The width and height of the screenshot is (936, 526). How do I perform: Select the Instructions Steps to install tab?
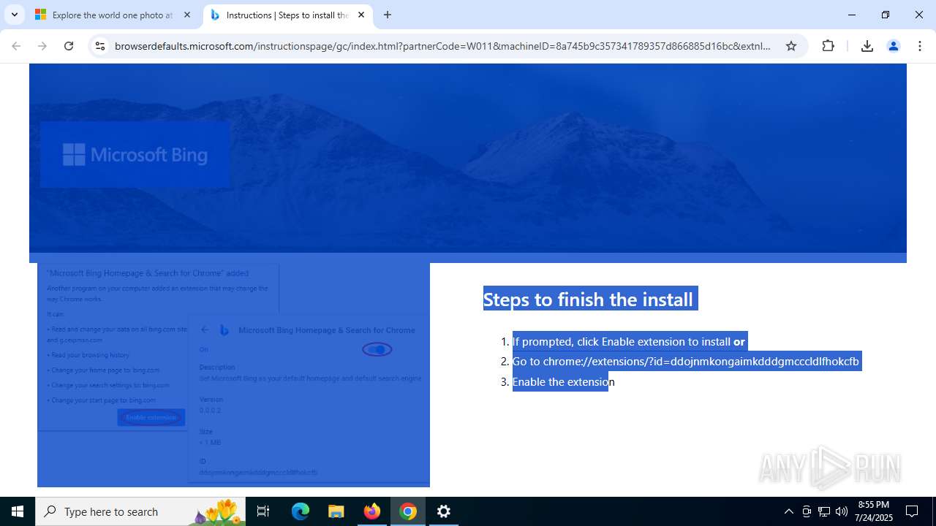pyautogui.click(x=288, y=15)
